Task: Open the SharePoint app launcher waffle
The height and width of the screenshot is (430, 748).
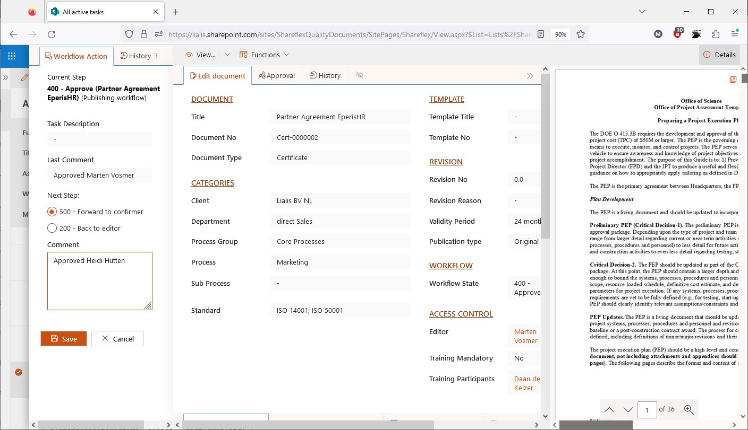Action: 12,55
